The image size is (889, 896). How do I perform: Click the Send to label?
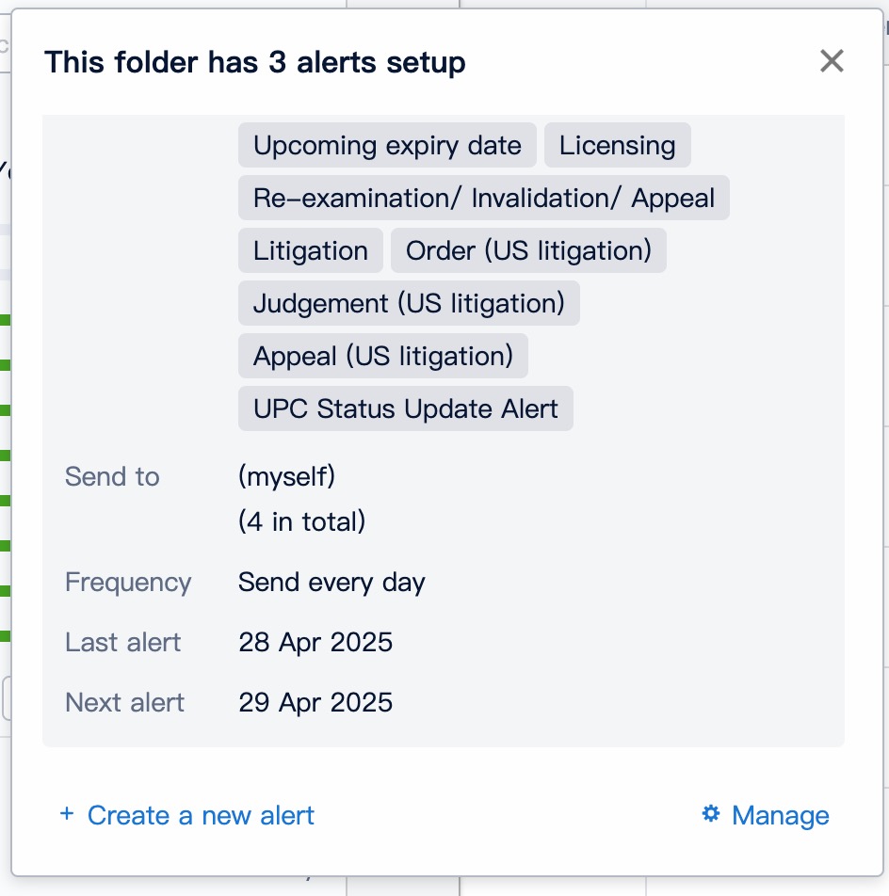112,476
